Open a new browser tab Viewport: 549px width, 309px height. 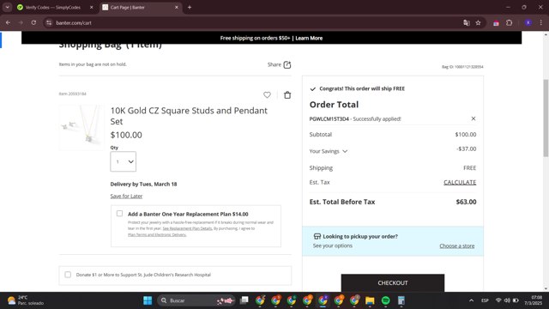(190, 8)
